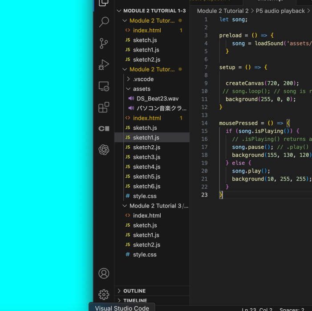Open sketch1.js in the first tutorial folder
312x311 pixels.
coord(152,50)
